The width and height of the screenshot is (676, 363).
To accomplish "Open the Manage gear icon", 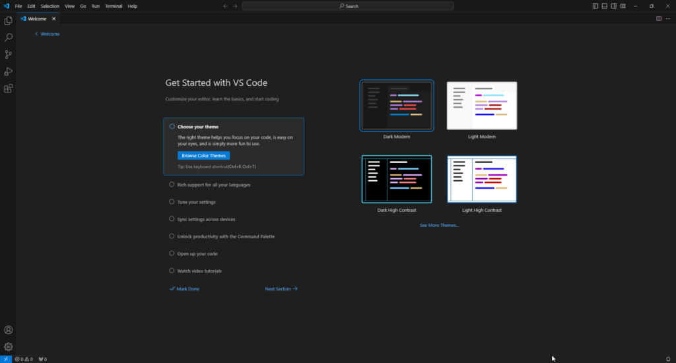I will click(8, 346).
